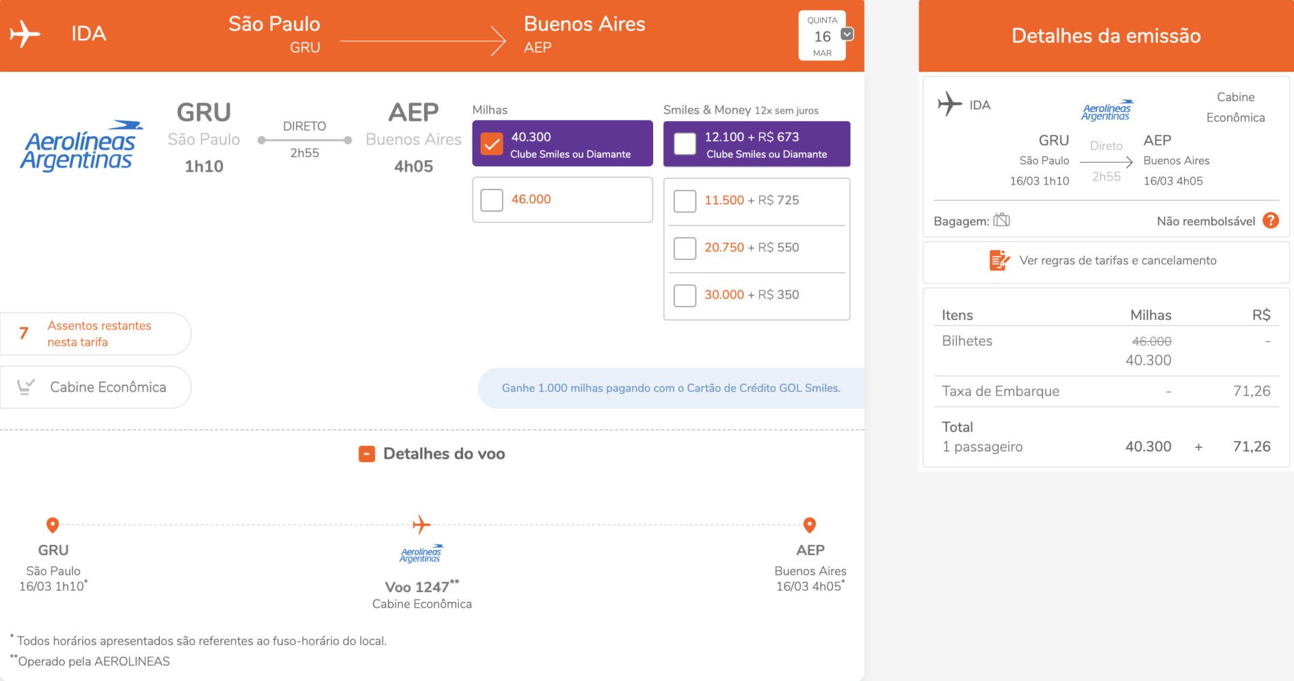Click the AEP arrival location pin icon
Viewport: 1294px width, 681px height.
[x=809, y=525]
